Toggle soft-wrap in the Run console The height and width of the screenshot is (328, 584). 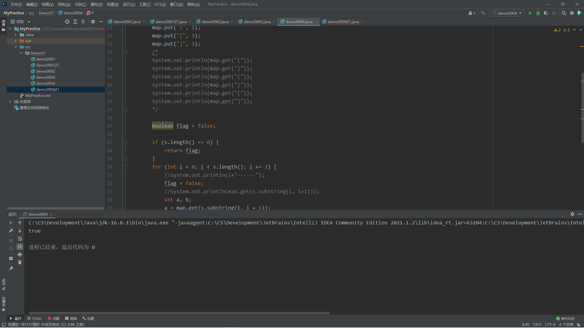pyautogui.click(x=20, y=239)
